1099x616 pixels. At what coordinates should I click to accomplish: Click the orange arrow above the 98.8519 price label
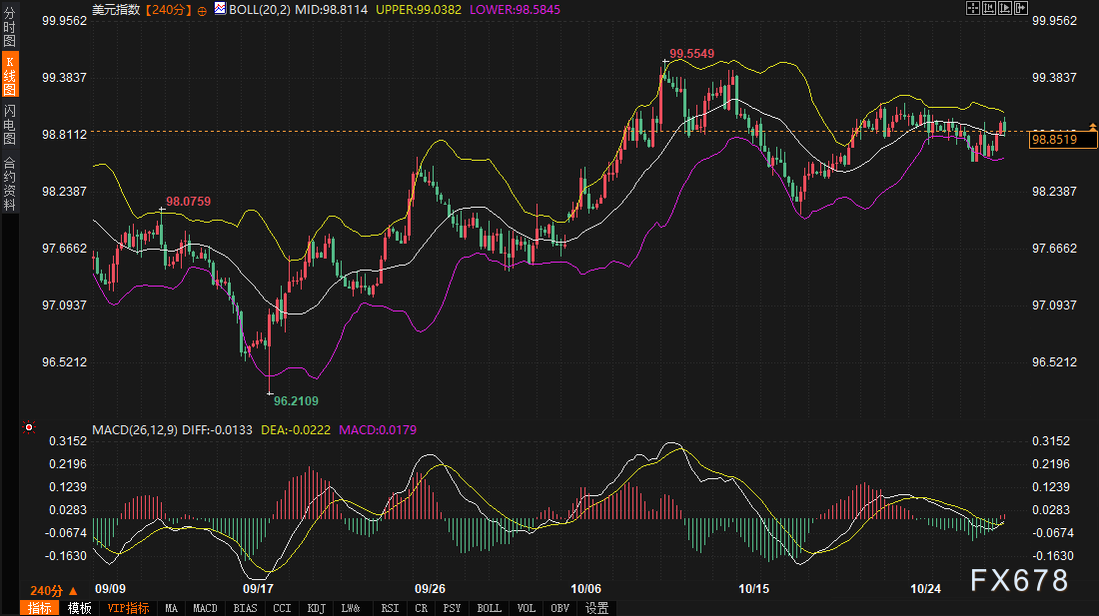(1093, 125)
